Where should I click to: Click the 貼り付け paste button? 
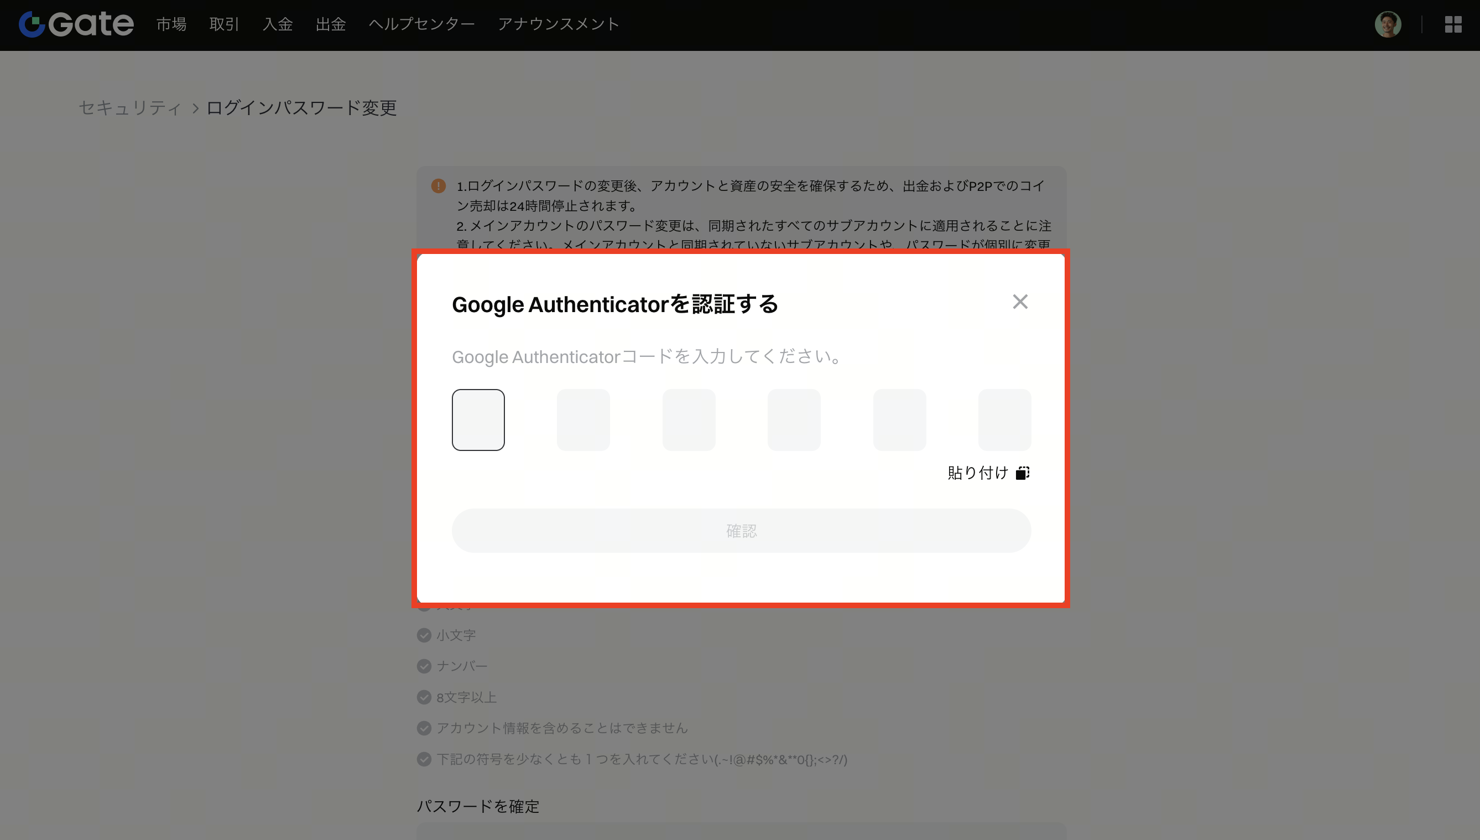(988, 473)
